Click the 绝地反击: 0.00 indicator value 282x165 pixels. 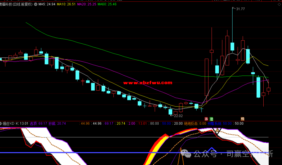click(195, 124)
